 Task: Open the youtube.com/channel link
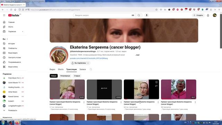point(89,58)
